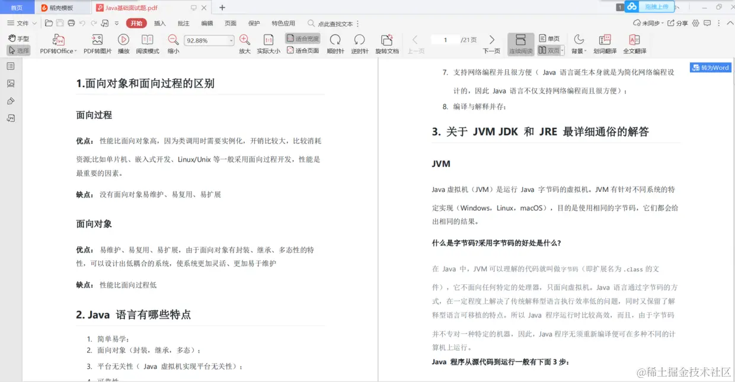Select the 特色应用 ribbon tab

pyautogui.click(x=283, y=23)
